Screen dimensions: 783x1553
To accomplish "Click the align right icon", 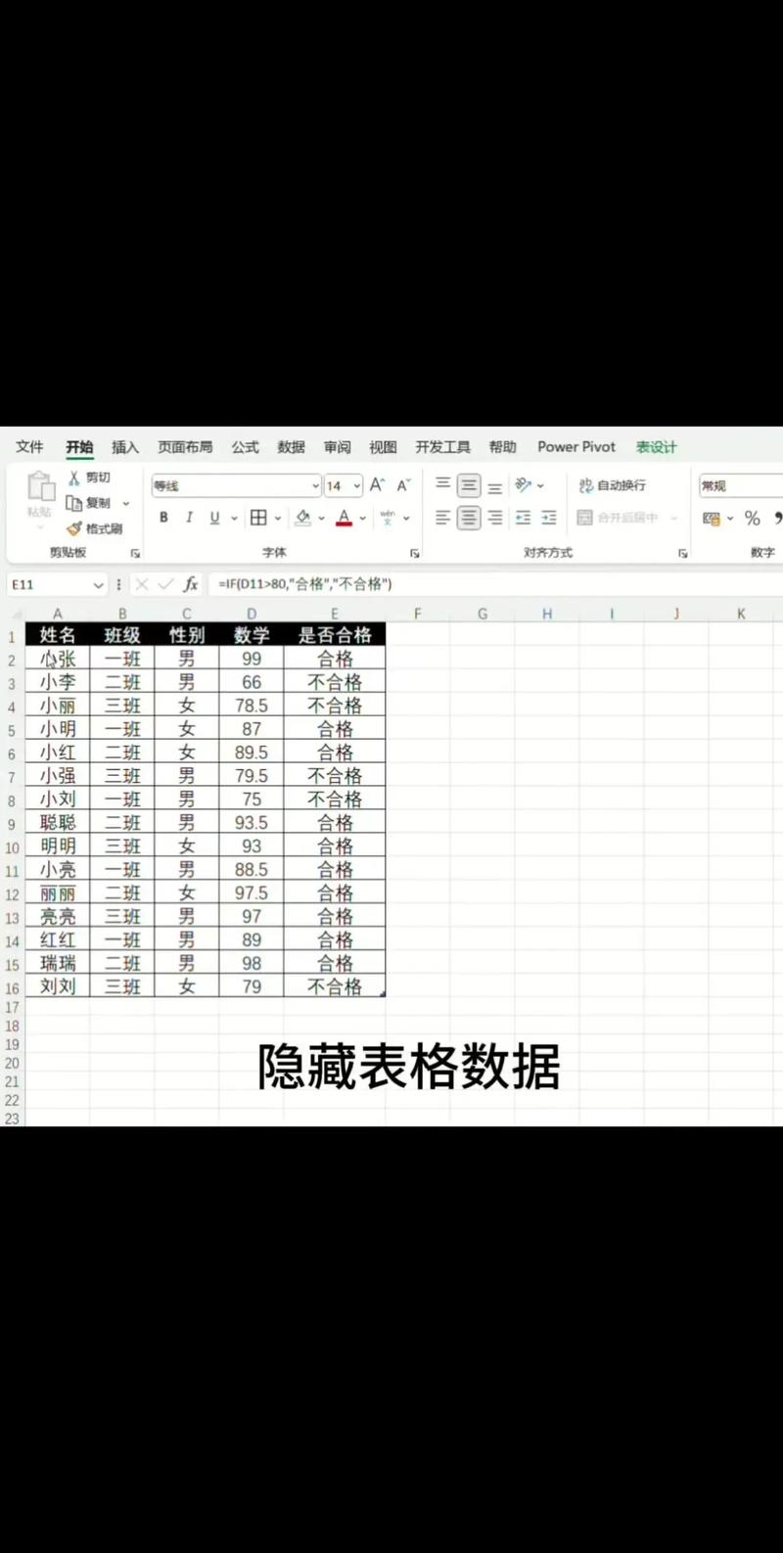I will tap(495, 518).
